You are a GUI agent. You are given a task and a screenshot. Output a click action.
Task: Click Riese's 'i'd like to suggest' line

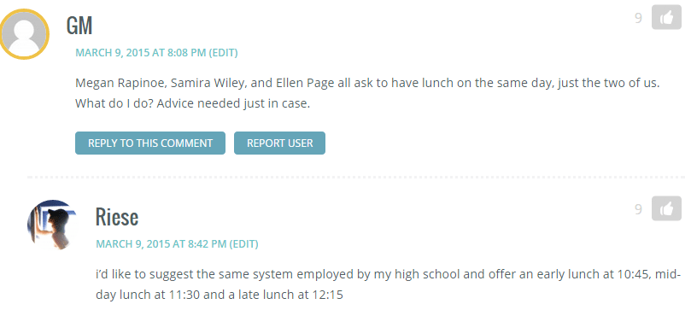(x=389, y=274)
